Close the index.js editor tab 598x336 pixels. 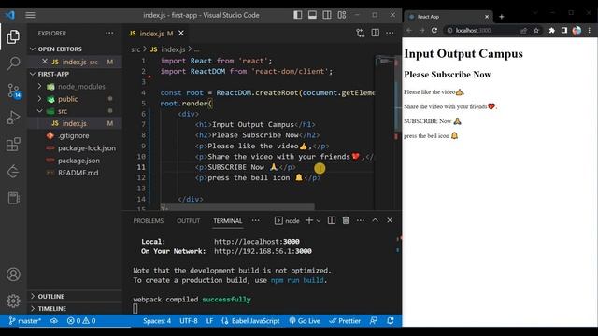pos(181,34)
